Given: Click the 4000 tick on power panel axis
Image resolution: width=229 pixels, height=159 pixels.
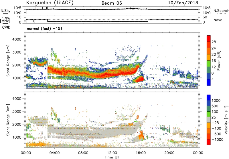Looking at the screenshot, I should [17, 39].
